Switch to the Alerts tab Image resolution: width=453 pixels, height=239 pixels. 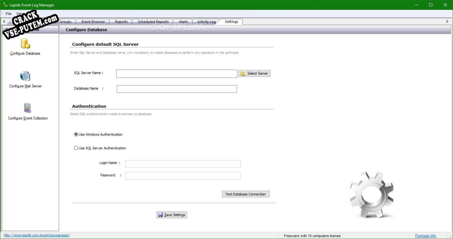click(183, 22)
